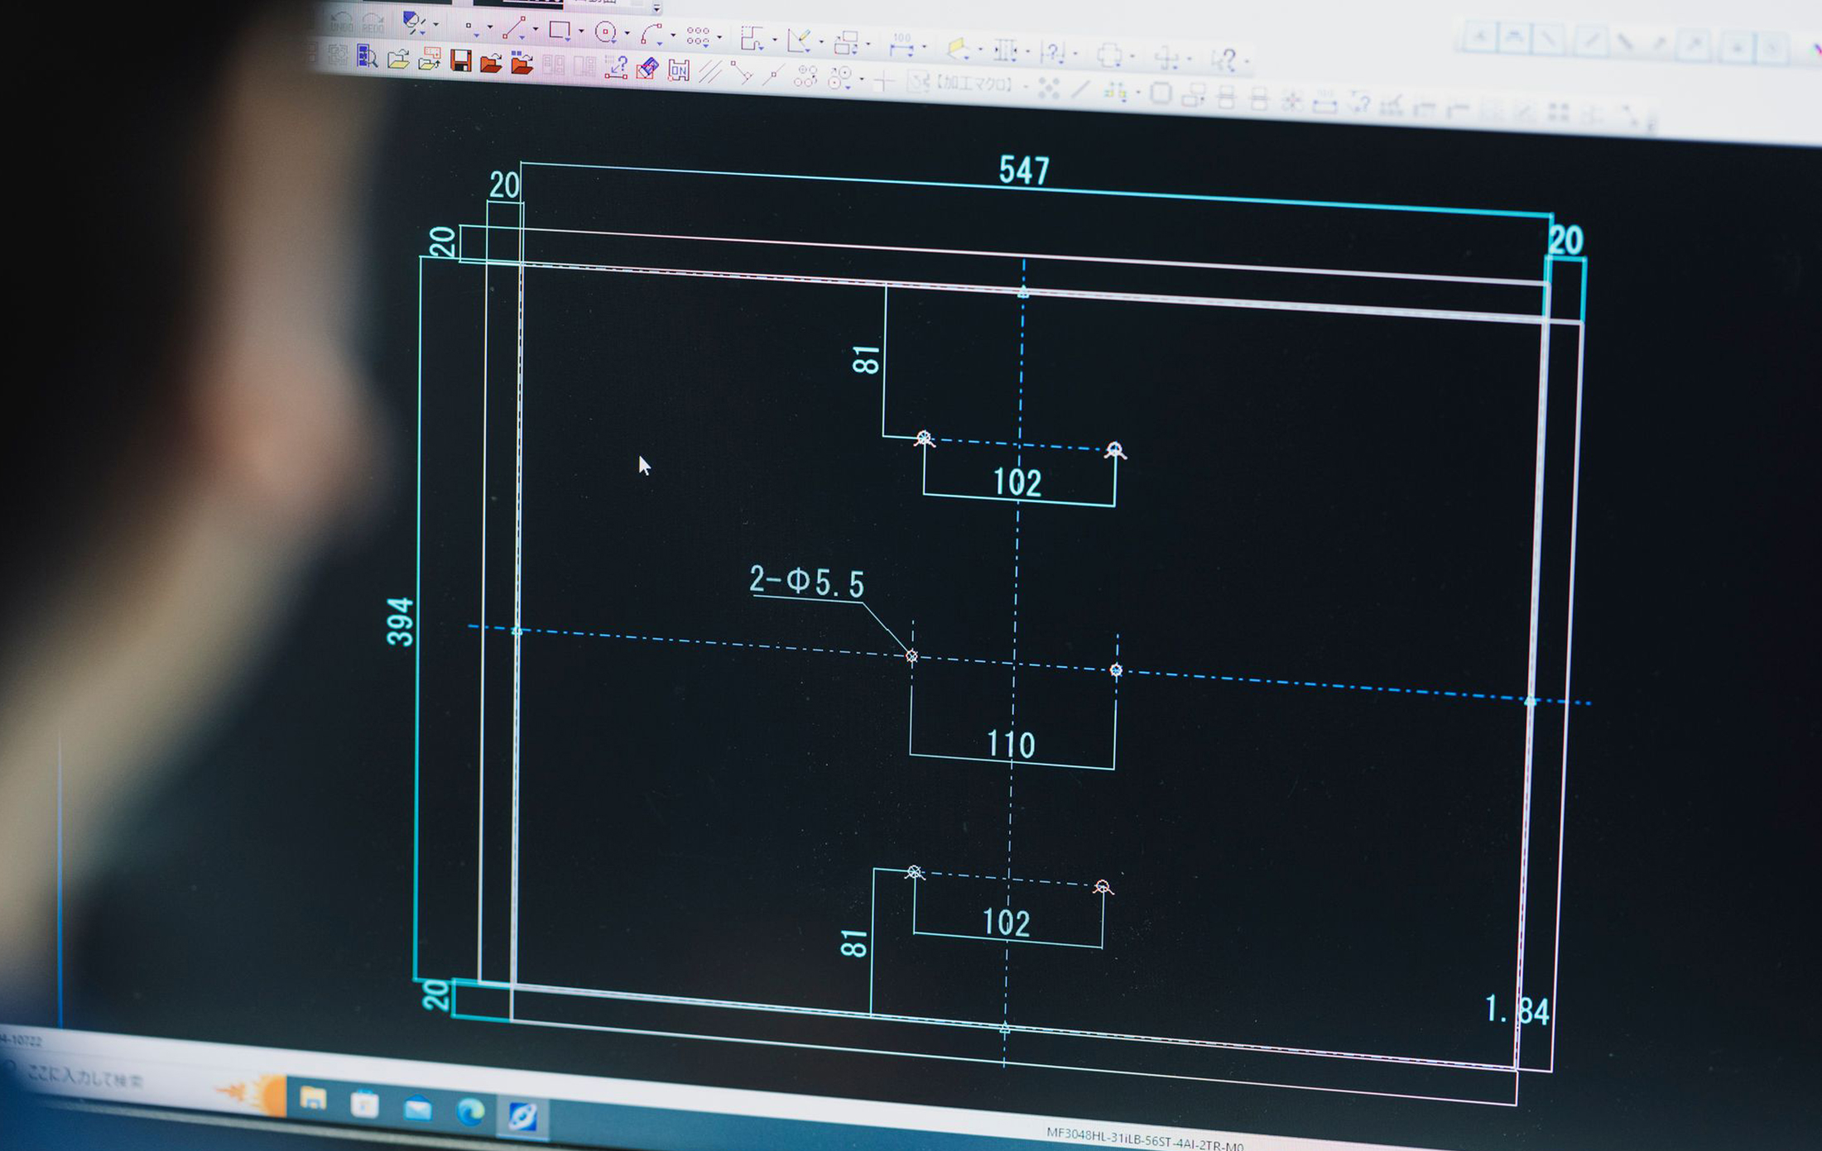Image resolution: width=1822 pixels, height=1151 pixels.
Task: Select the arc drawing tool
Action: click(x=652, y=34)
